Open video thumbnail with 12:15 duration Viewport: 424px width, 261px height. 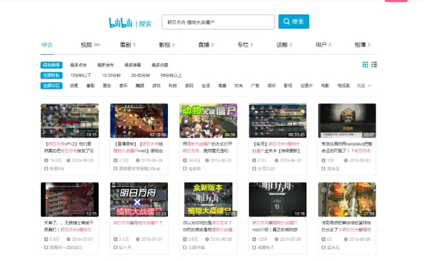(70, 200)
